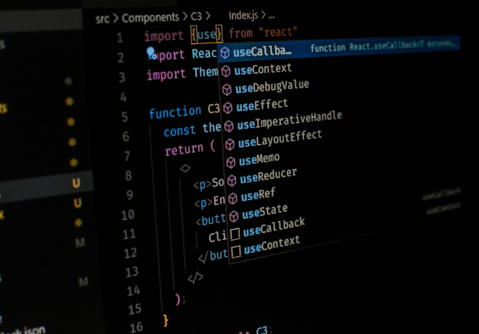Click closing fragment tag on line 13

(x=195, y=277)
